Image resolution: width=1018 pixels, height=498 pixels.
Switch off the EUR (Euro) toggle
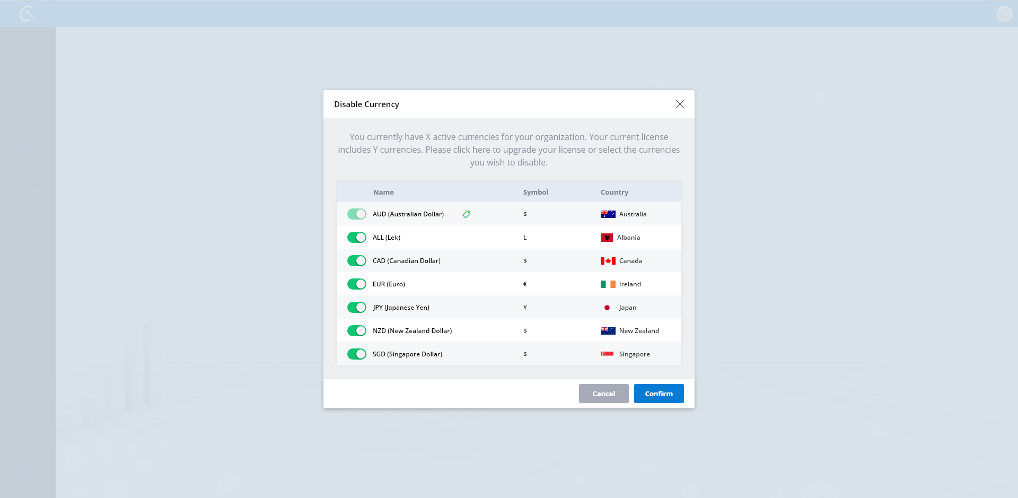pos(357,284)
